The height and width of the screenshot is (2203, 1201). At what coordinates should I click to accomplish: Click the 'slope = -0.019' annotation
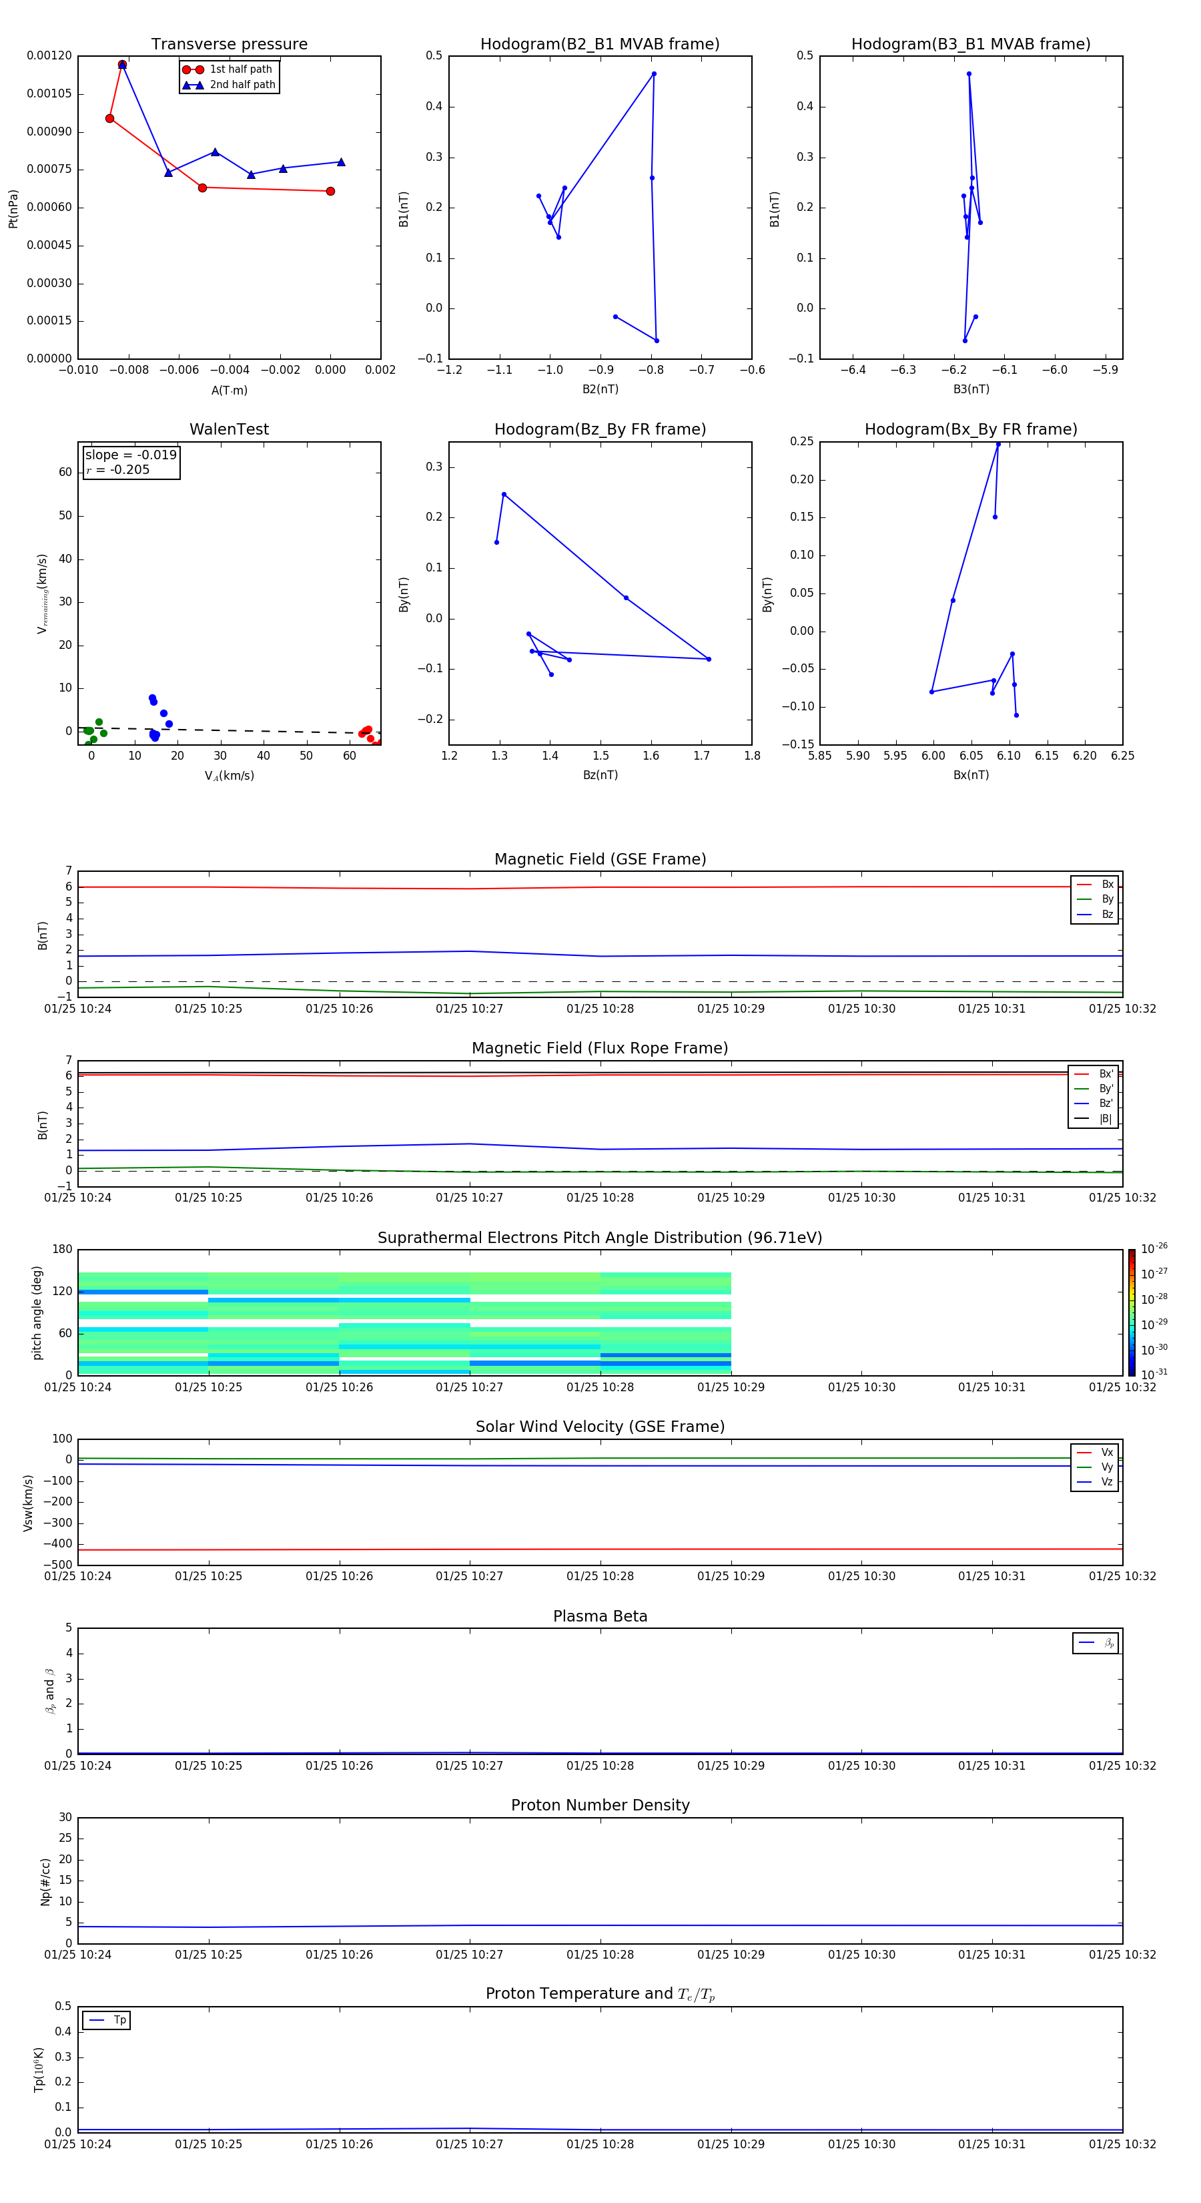pos(131,455)
